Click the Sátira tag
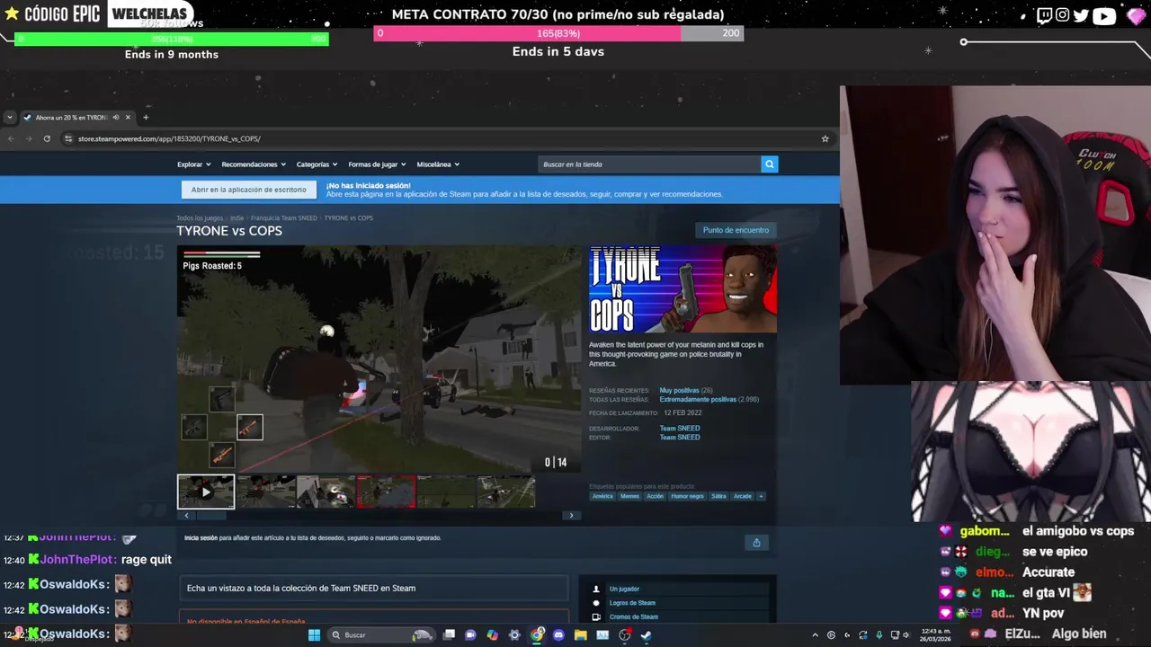The width and height of the screenshot is (1151, 647). coord(718,496)
